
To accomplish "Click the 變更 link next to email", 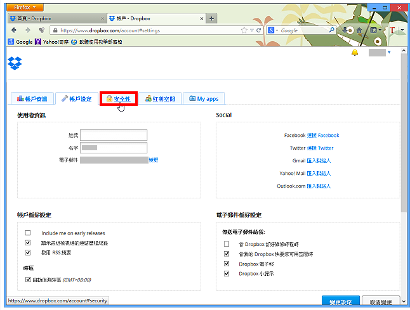I will (154, 160).
